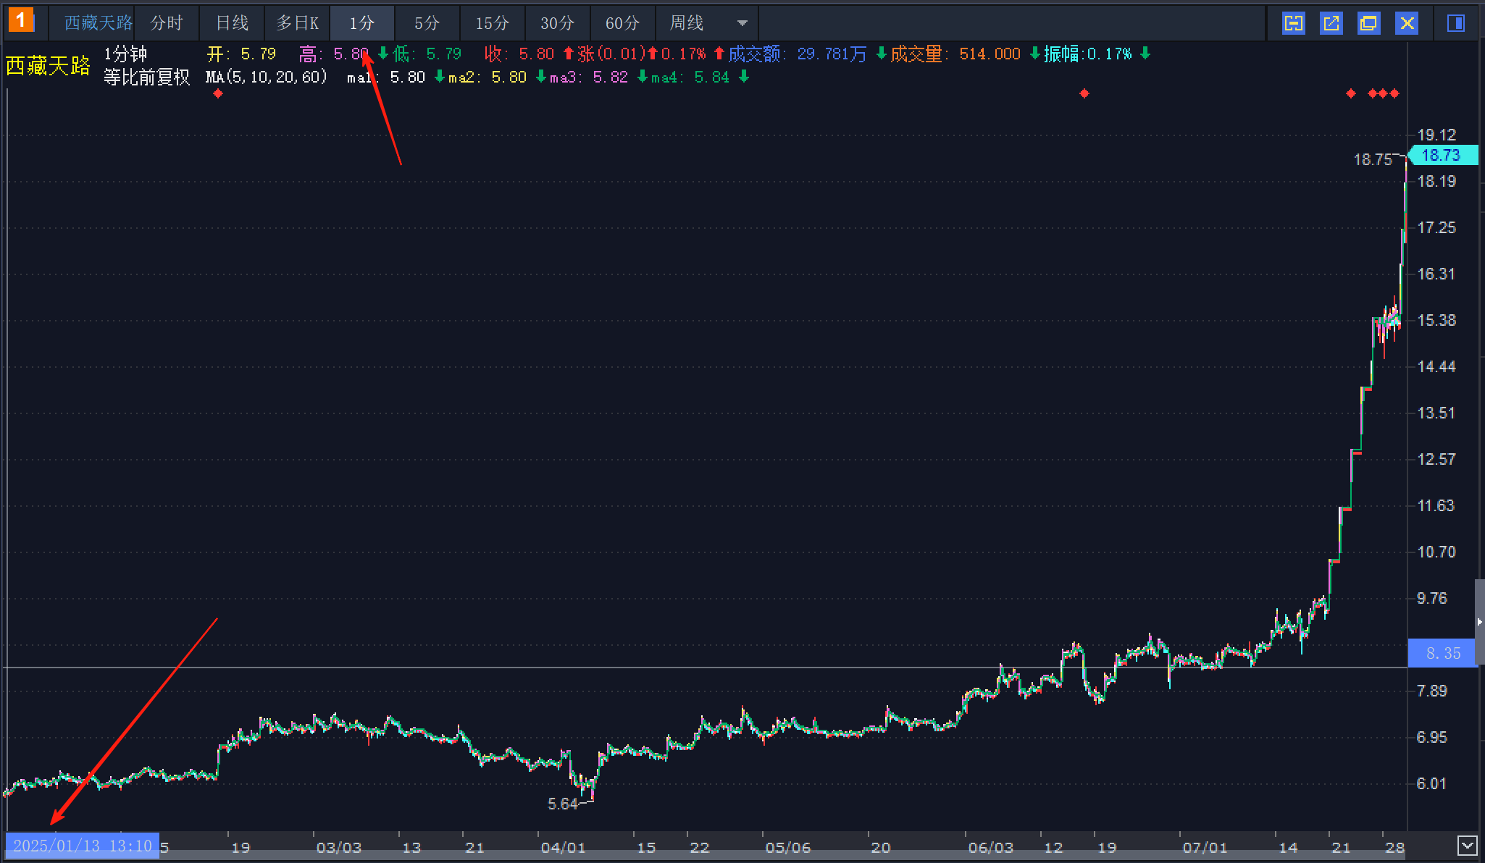Click the orange number 1 panel badge
The width and height of the screenshot is (1485, 863).
click(x=21, y=21)
